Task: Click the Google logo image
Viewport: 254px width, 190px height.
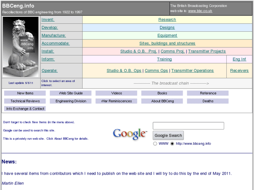Action: coord(130,134)
